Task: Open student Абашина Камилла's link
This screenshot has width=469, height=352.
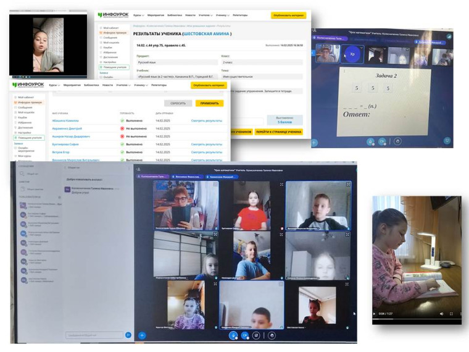Action: click(65, 120)
